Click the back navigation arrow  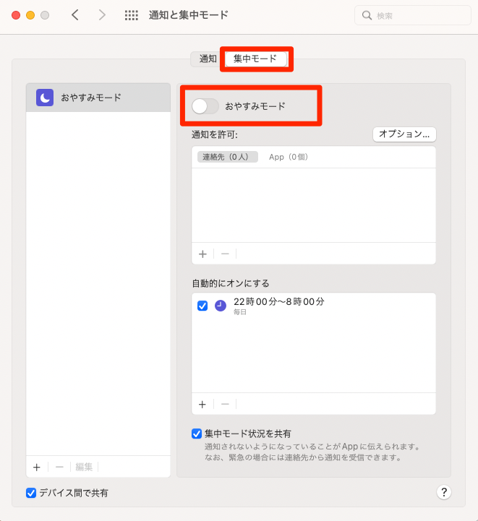[75, 15]
